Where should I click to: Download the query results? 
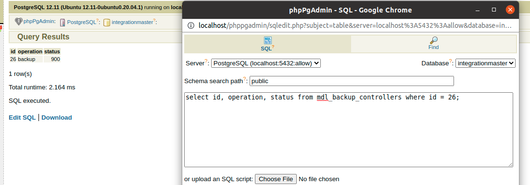56,117
